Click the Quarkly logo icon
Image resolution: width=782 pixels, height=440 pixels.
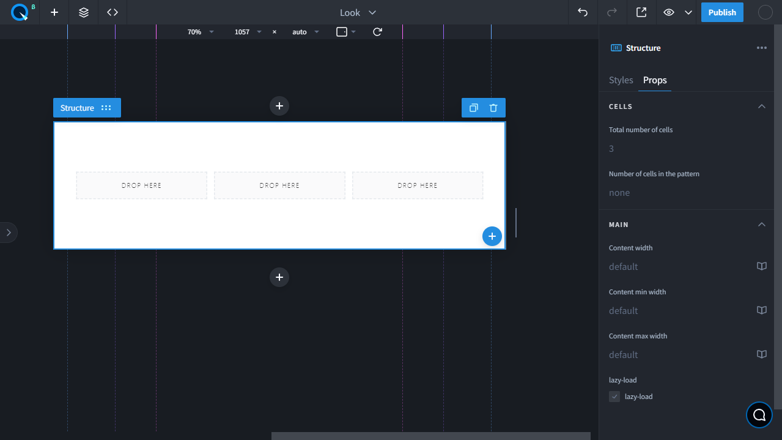20,12
